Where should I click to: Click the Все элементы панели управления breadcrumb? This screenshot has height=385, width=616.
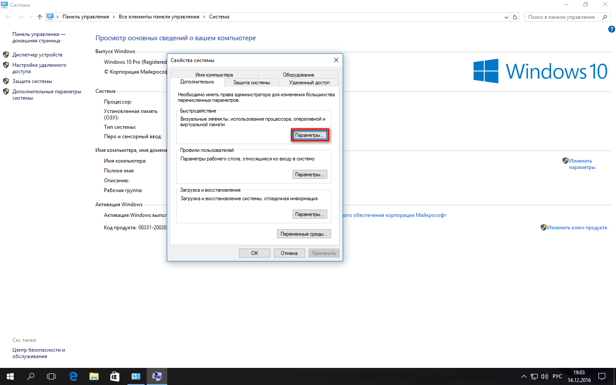click(x=159, y=17)
